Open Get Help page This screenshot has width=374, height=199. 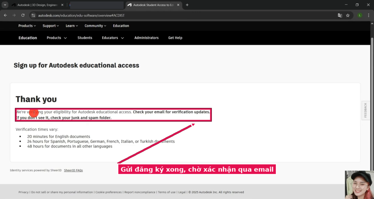pyautogui.click(x=175, y=38)
